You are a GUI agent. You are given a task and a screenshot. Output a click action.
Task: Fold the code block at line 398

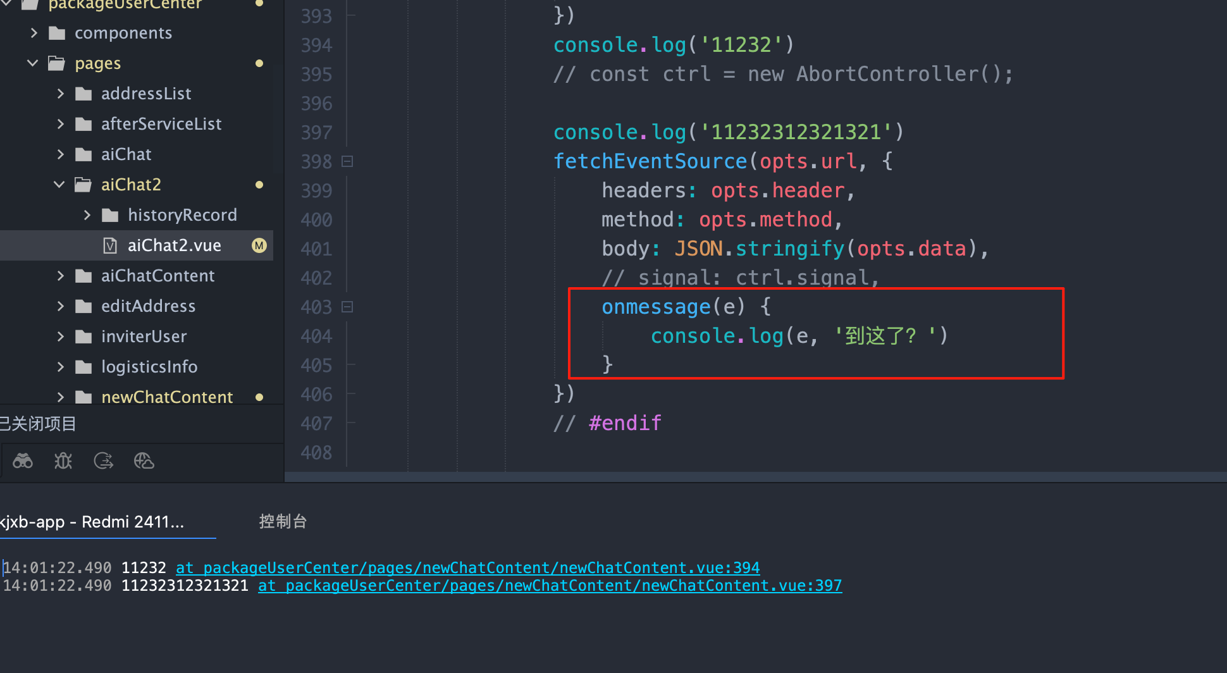click(x=347, y=161)
